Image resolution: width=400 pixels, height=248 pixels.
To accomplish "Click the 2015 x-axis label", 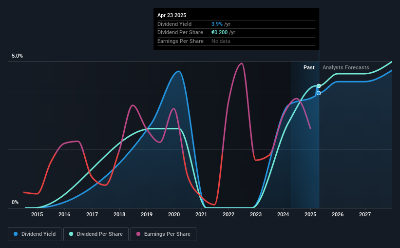I will click(37, 214).
